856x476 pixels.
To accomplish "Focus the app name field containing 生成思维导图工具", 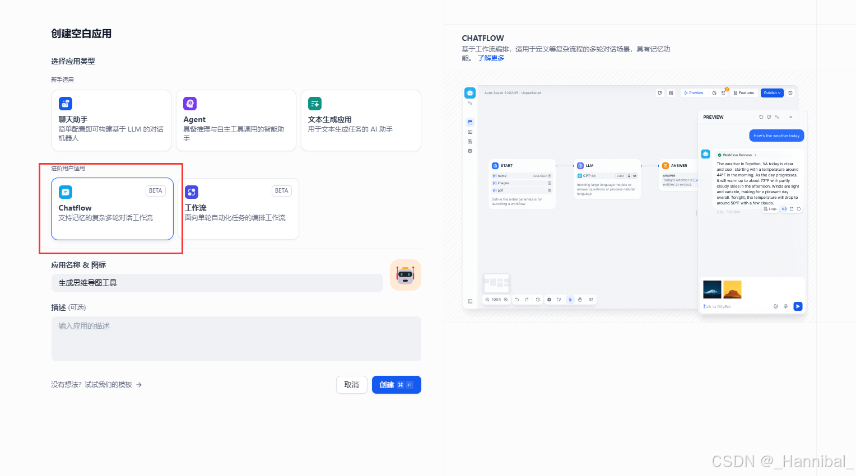I will [217, 283].
